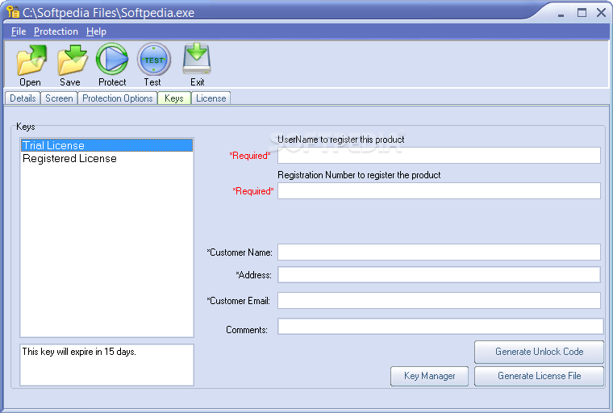Click the Generate License File button
Screen dimensions: 613x413
(x=539, y=376)
